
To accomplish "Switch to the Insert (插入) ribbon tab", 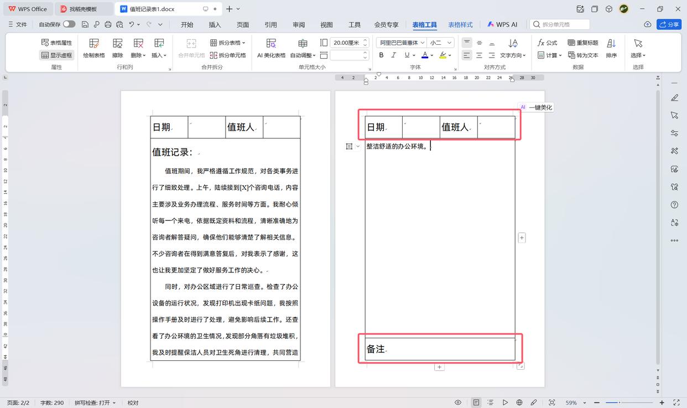I will click(x=215, y=24).
